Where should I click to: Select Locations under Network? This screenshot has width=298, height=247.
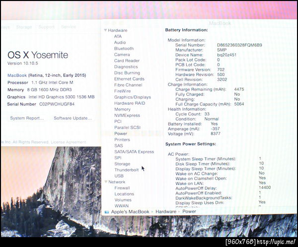point(124,194)
